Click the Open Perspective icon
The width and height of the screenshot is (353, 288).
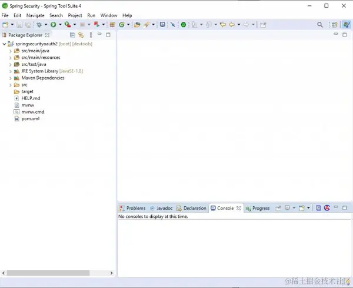click(335, 25)
